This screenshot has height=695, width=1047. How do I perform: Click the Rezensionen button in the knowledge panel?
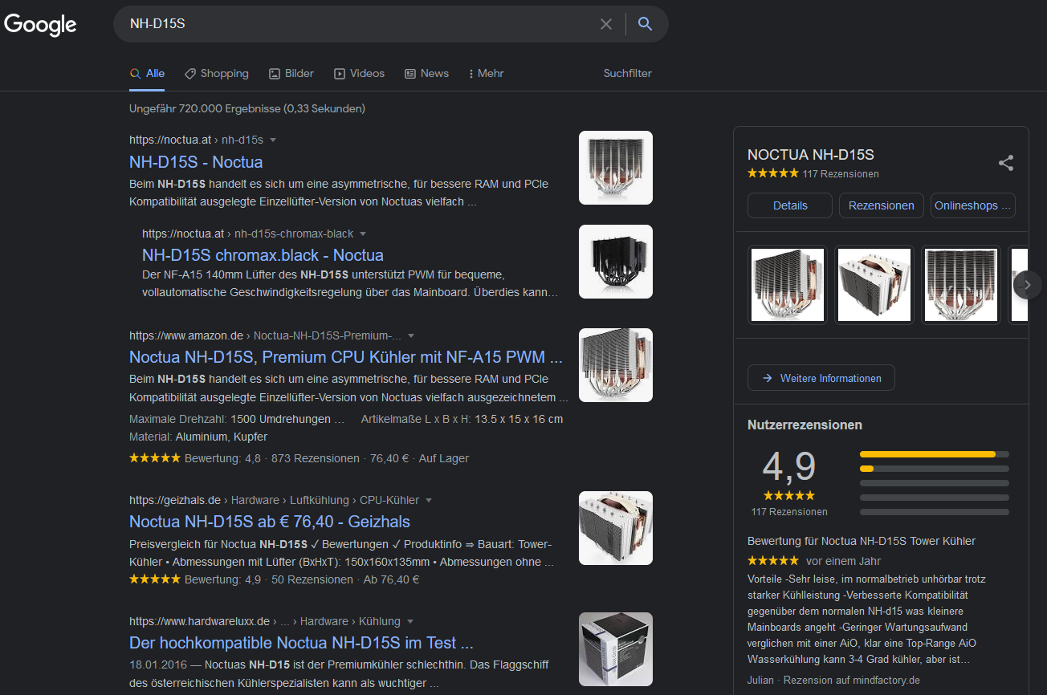pos(882,205)
